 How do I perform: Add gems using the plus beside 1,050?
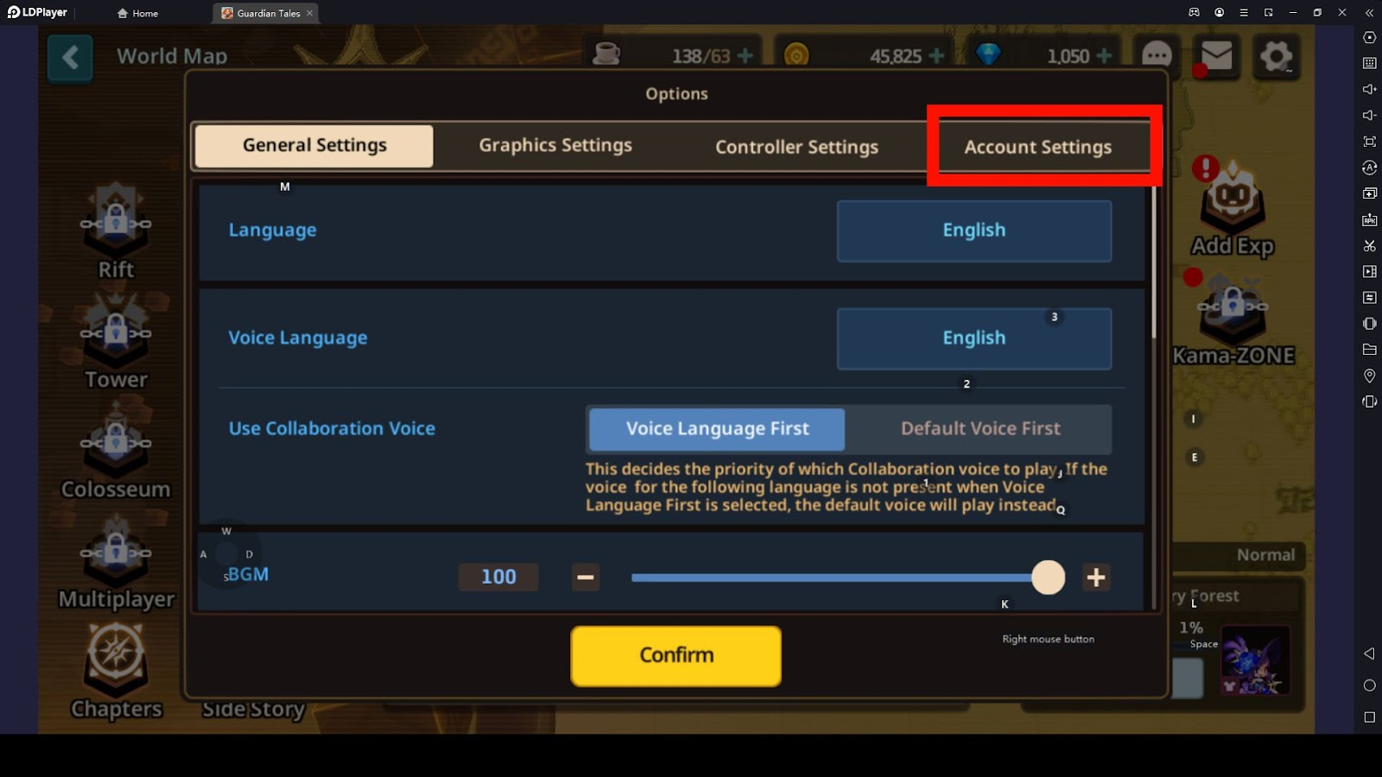(1104, 56)
